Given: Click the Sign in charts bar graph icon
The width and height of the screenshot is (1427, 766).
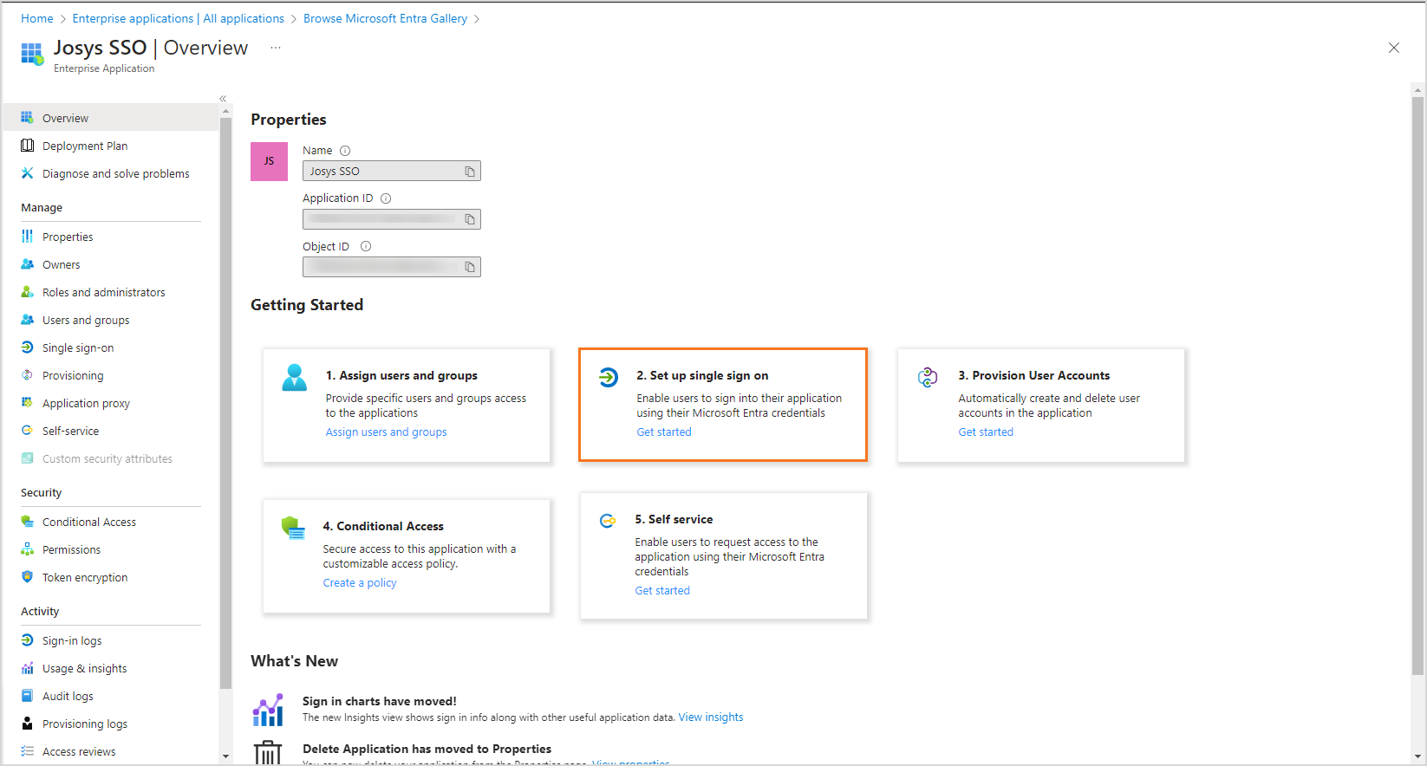Looking at the screenshot, I should pyautogui.click(x=268, y=710).
